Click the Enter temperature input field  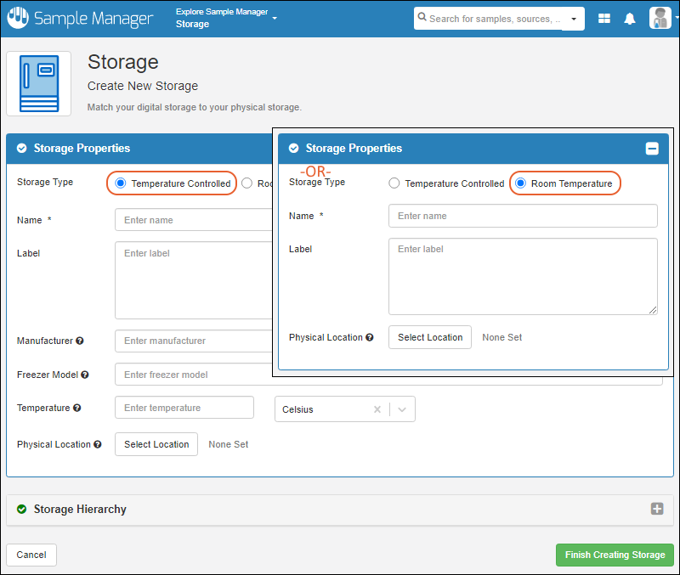pos(184,408)
